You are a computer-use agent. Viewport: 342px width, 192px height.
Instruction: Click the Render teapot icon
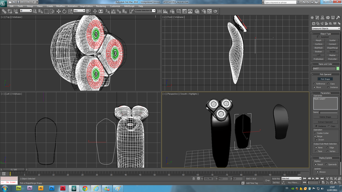pyautogui.click(x=215, y=12)
